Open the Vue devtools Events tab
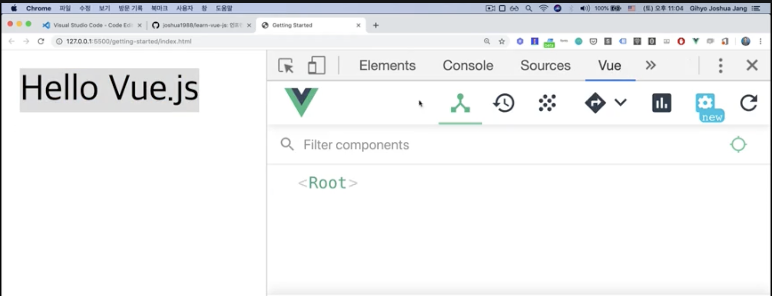 point(547,103)
